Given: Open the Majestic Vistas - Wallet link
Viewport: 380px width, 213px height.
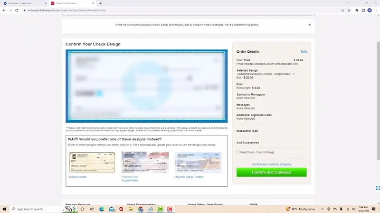Looking at the screenshot, I should [x=189, y=177].
